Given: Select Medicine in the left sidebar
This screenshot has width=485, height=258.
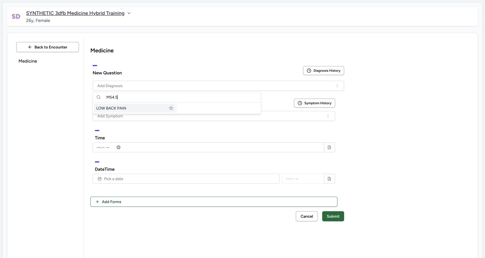Looking at the screenshot, I should click(28, 61).
